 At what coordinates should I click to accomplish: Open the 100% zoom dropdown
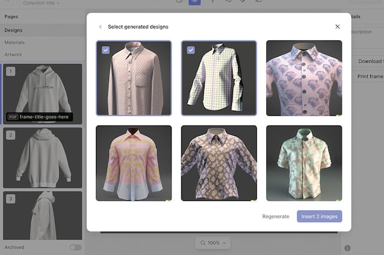coord(213,243)
